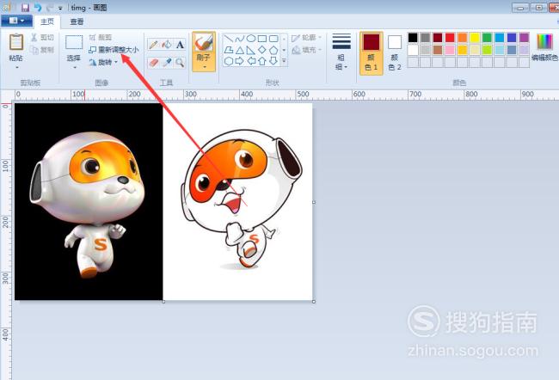Viewport: 559px width, 380px height.
Task: Click the Copy (复制) button
Action: pos(42,50)
